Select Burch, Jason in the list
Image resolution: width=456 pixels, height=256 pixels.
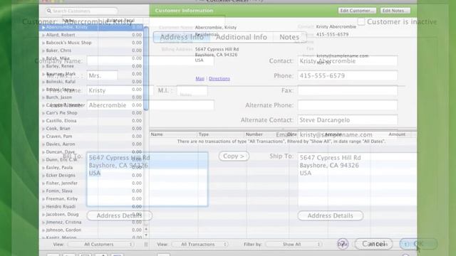[91, 97]
